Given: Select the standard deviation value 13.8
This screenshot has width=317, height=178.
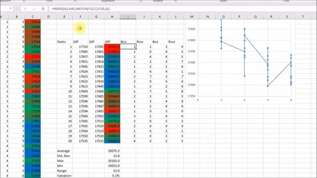Looking at the screenshot, I should [112, 156].
